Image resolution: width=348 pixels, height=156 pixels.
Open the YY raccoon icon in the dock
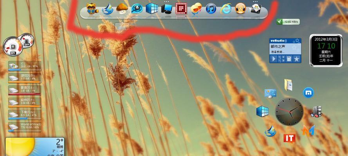tap(92, 9)
